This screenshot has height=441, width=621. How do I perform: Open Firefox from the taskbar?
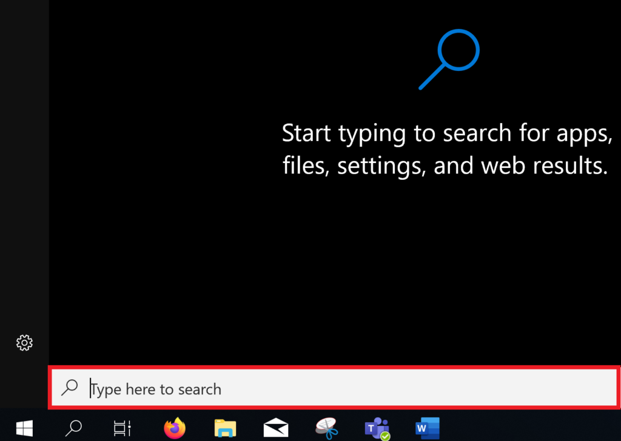[175, 428]
